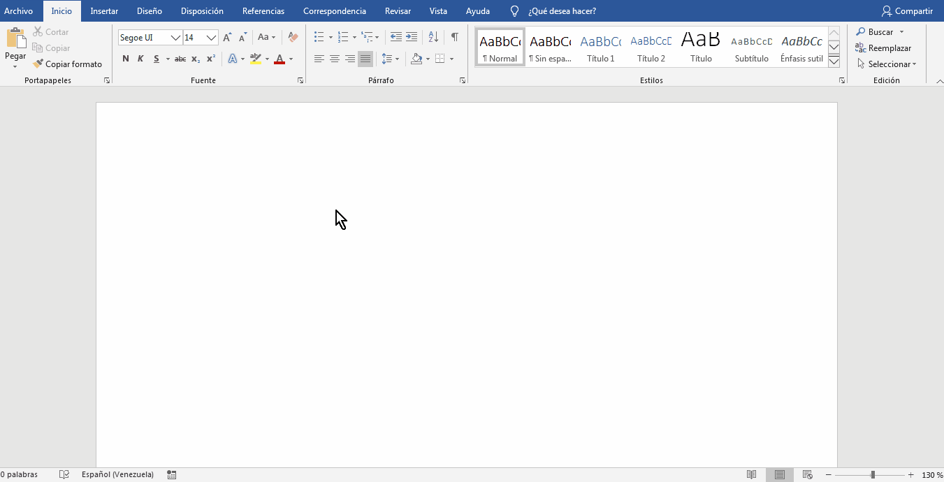Viewport: 944px width, 482px height.
Task: Toggle subscript x₂ button
Action: point(196,59)
